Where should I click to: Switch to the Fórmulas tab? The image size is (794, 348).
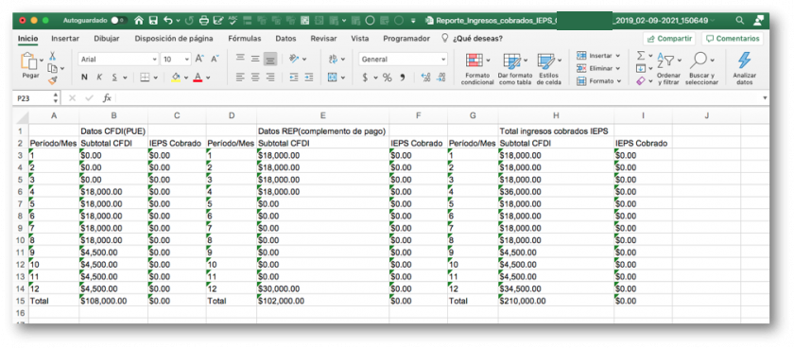245,39
